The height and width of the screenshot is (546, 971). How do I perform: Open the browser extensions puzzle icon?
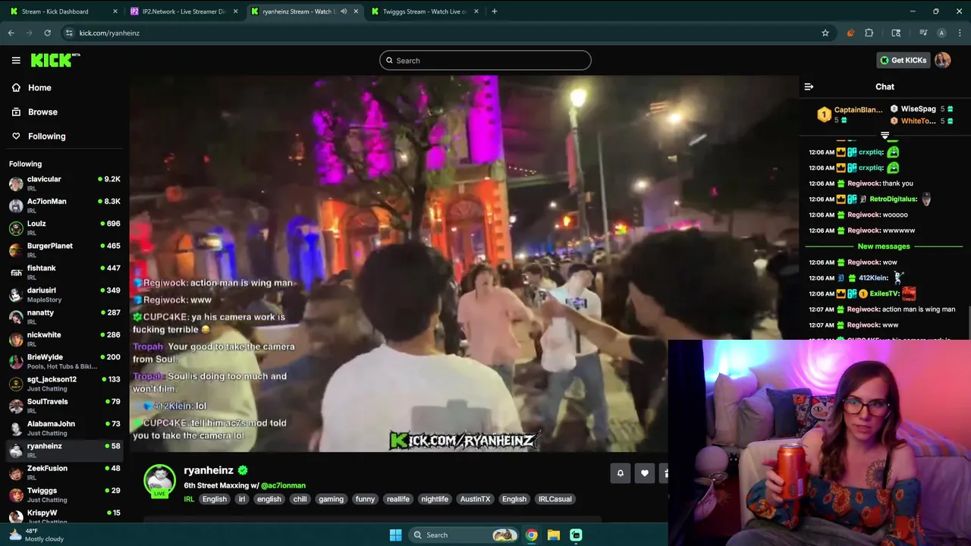tap(869, 33)
